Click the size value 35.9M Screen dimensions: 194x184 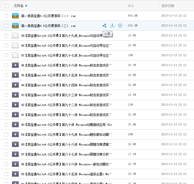tap(132, 124)
